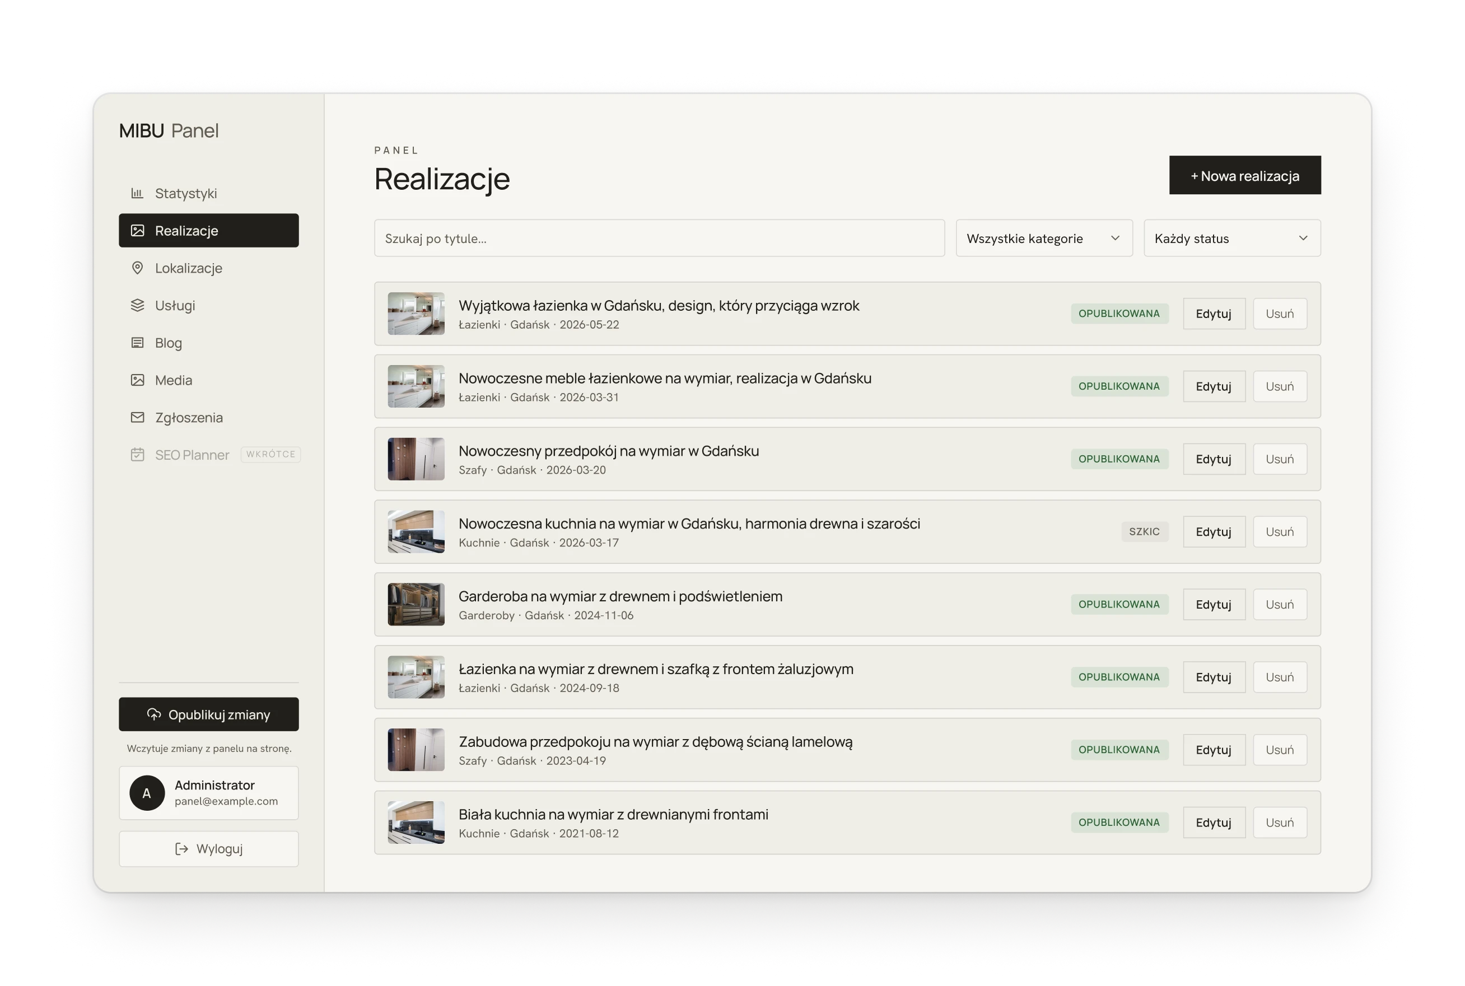Click thumbnail of Łazienka na wymiar z drewnem
The width and height of the screenshot is (1465, 986).
416,676
